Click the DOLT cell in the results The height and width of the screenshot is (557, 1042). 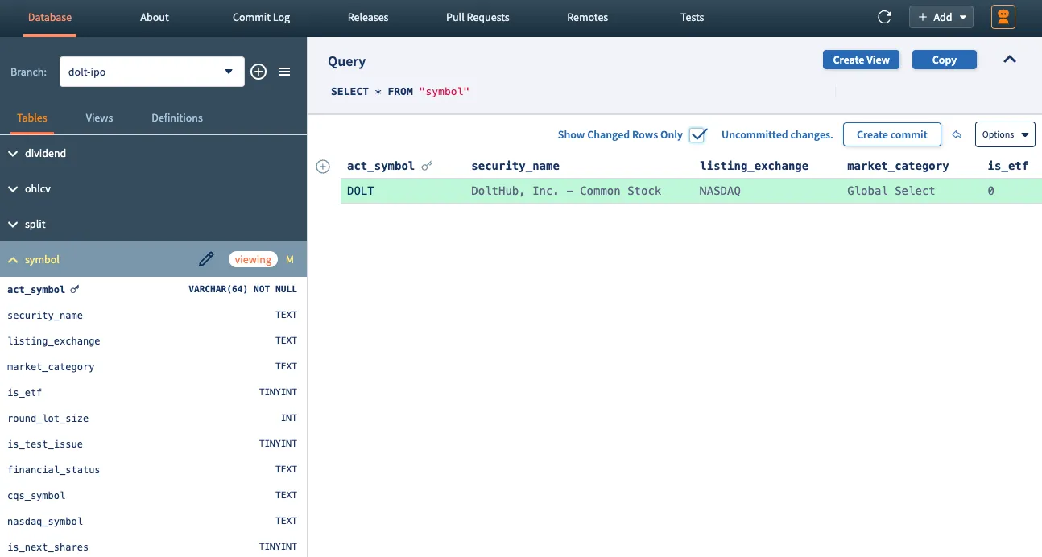[361, 191]
